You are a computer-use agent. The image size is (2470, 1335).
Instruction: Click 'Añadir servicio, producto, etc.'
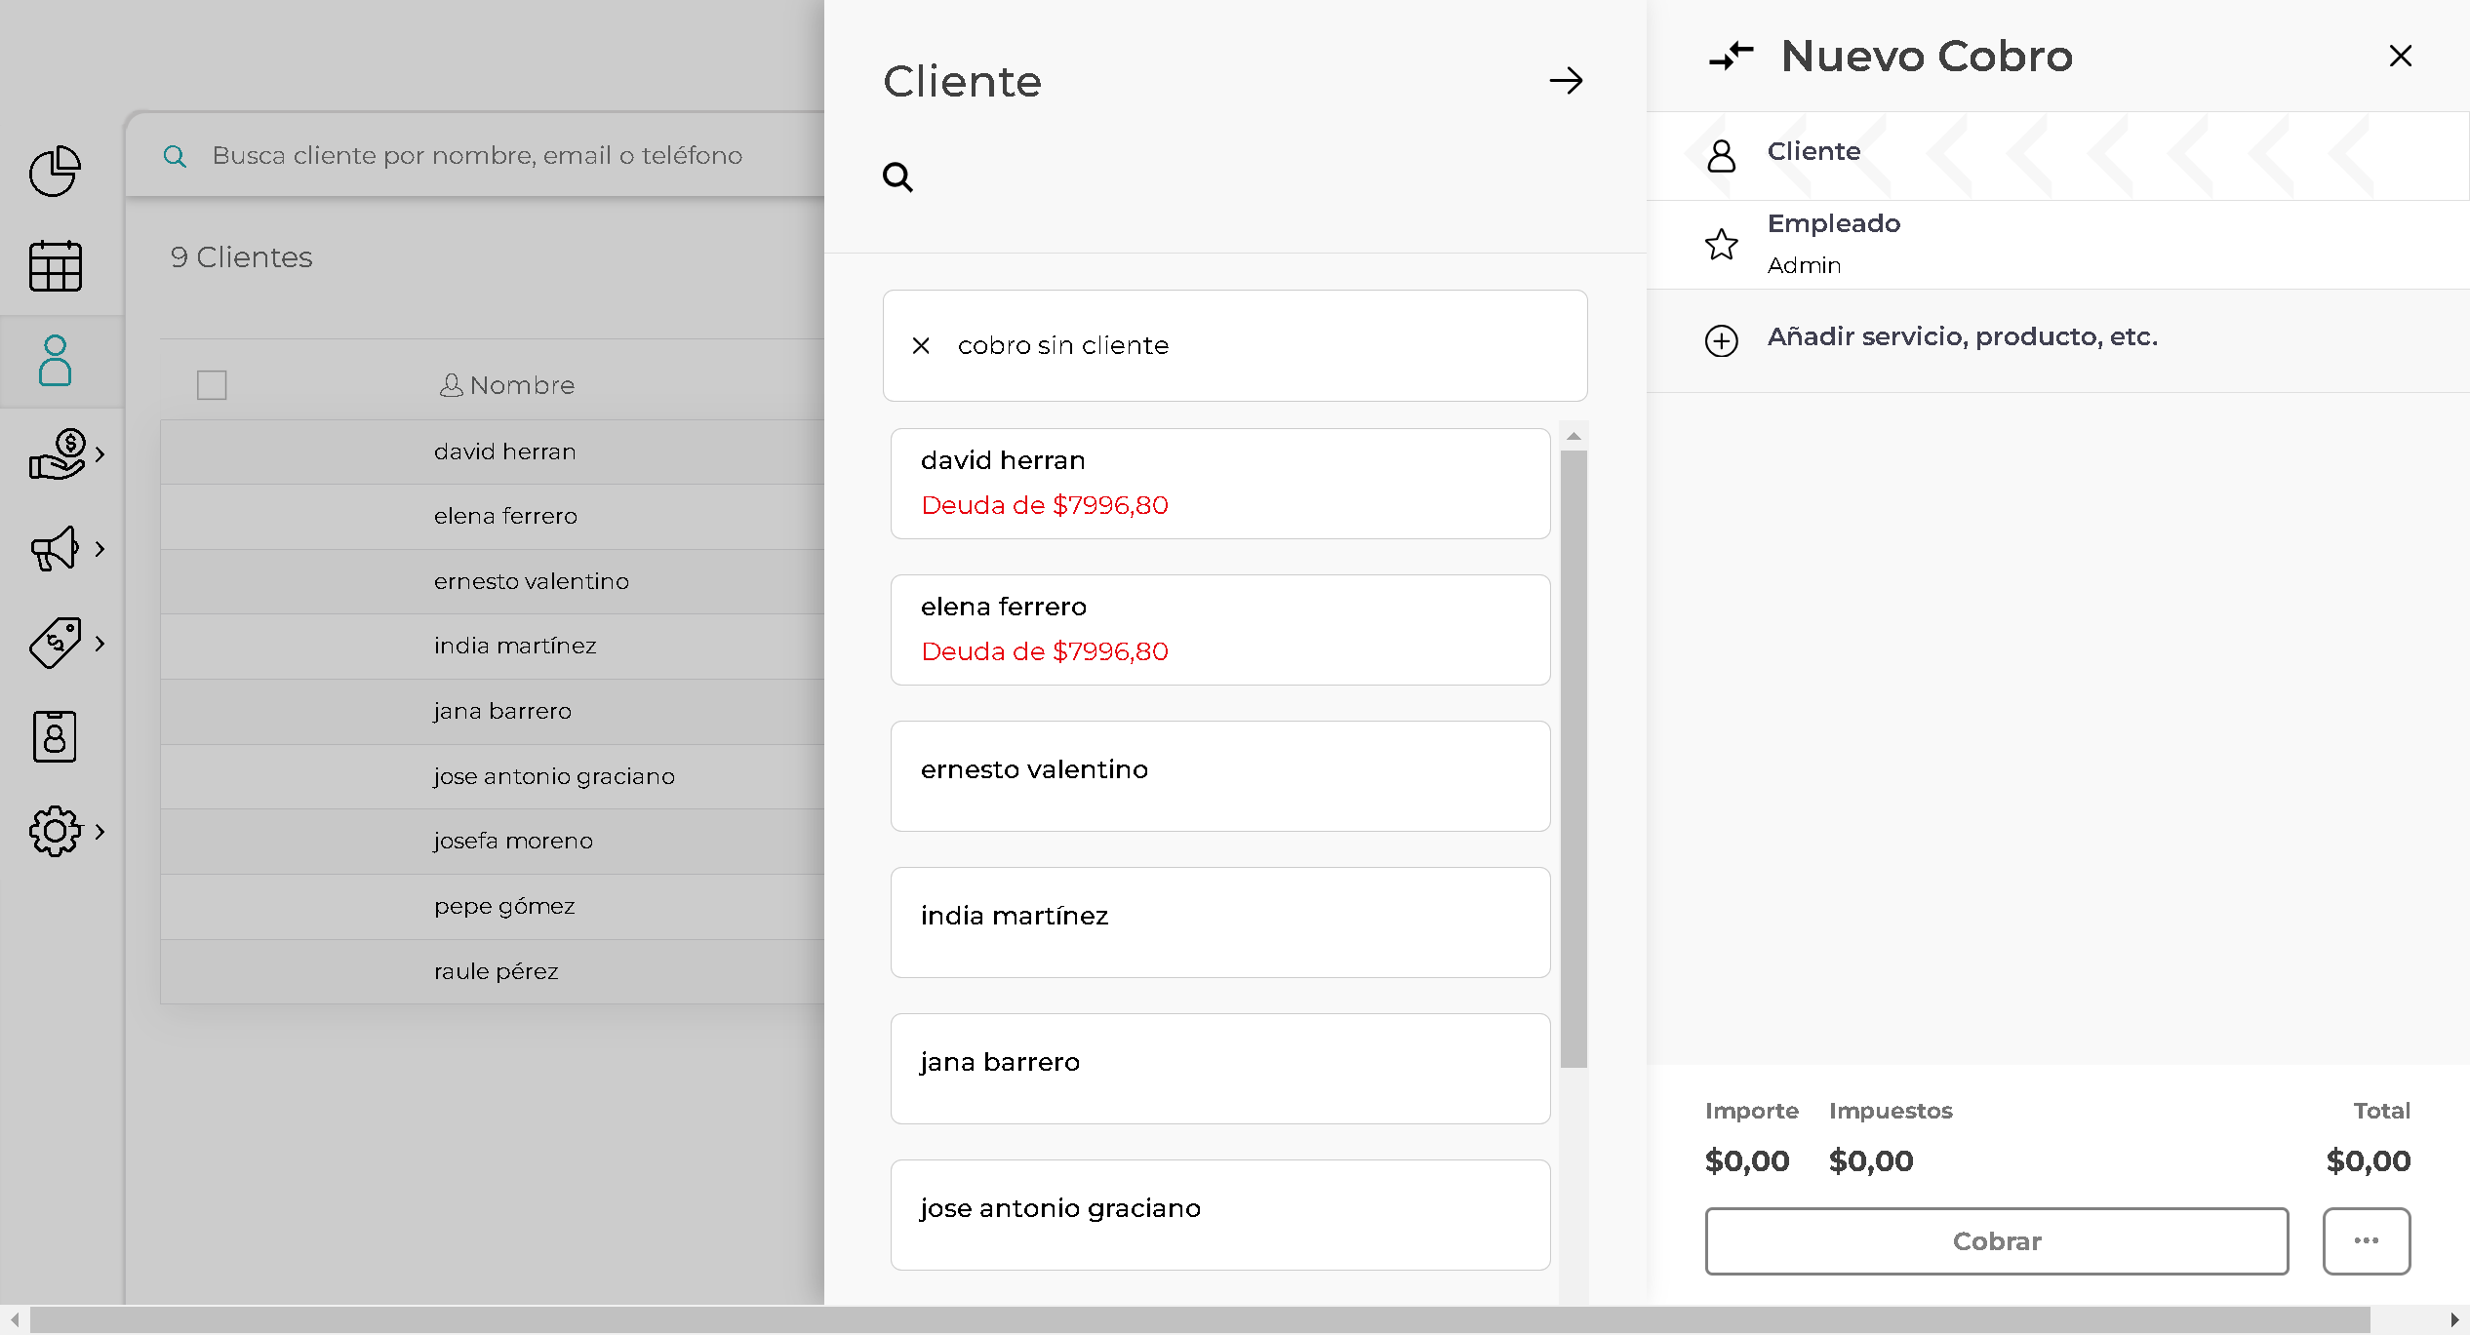[x=1963, y=336]
